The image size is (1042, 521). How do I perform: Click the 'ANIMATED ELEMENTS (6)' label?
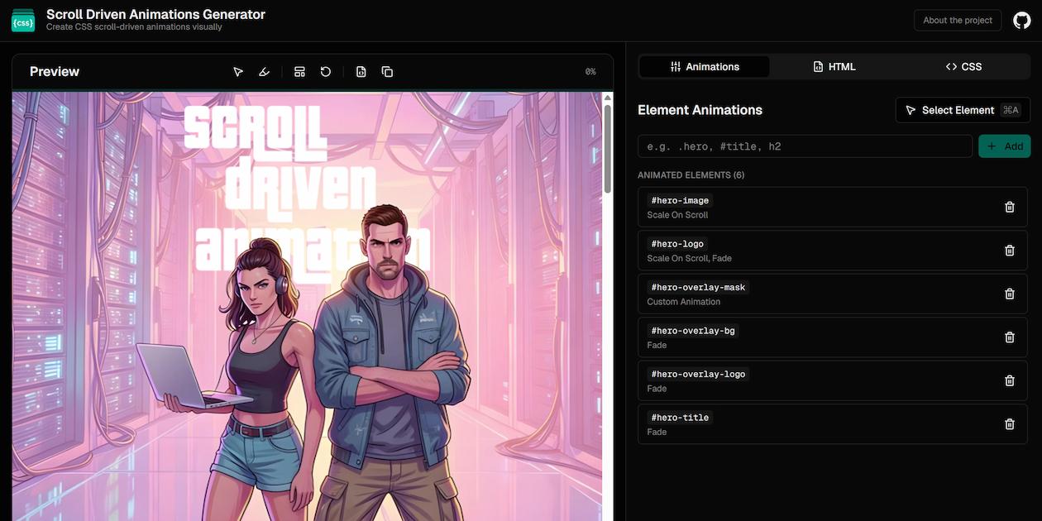pyautogui.click(x=691, y=175)
